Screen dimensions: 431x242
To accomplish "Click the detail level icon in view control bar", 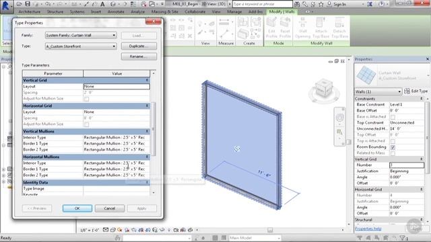I will tap(106, 230).
